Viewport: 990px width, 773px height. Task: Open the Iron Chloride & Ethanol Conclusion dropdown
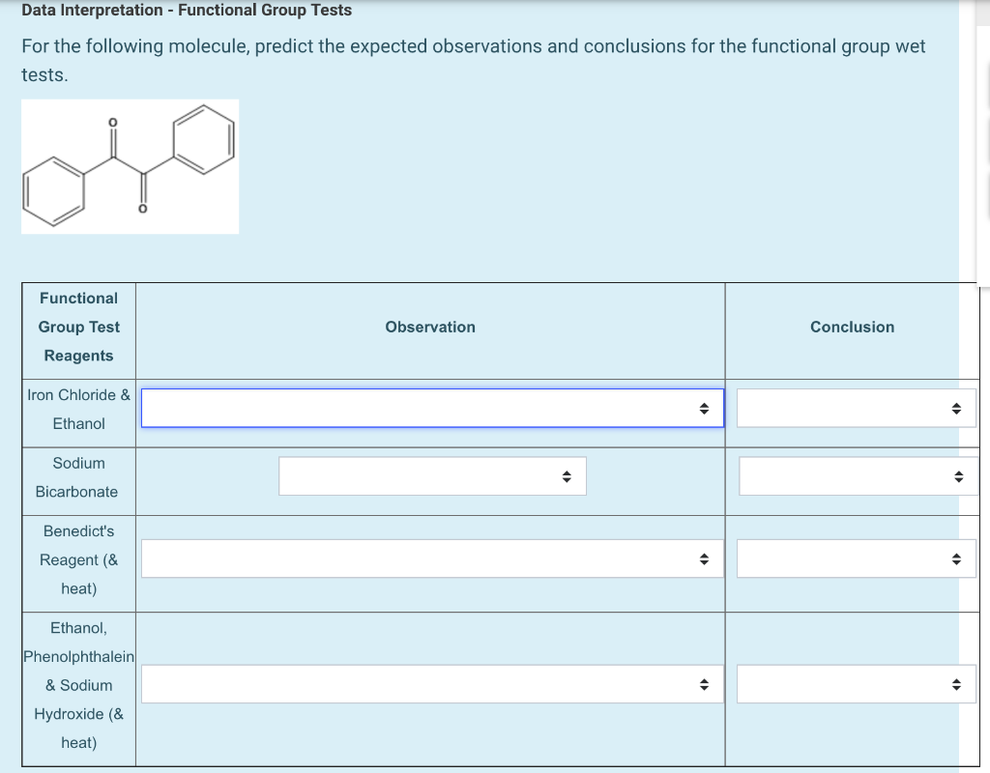(x=855, y=407)
